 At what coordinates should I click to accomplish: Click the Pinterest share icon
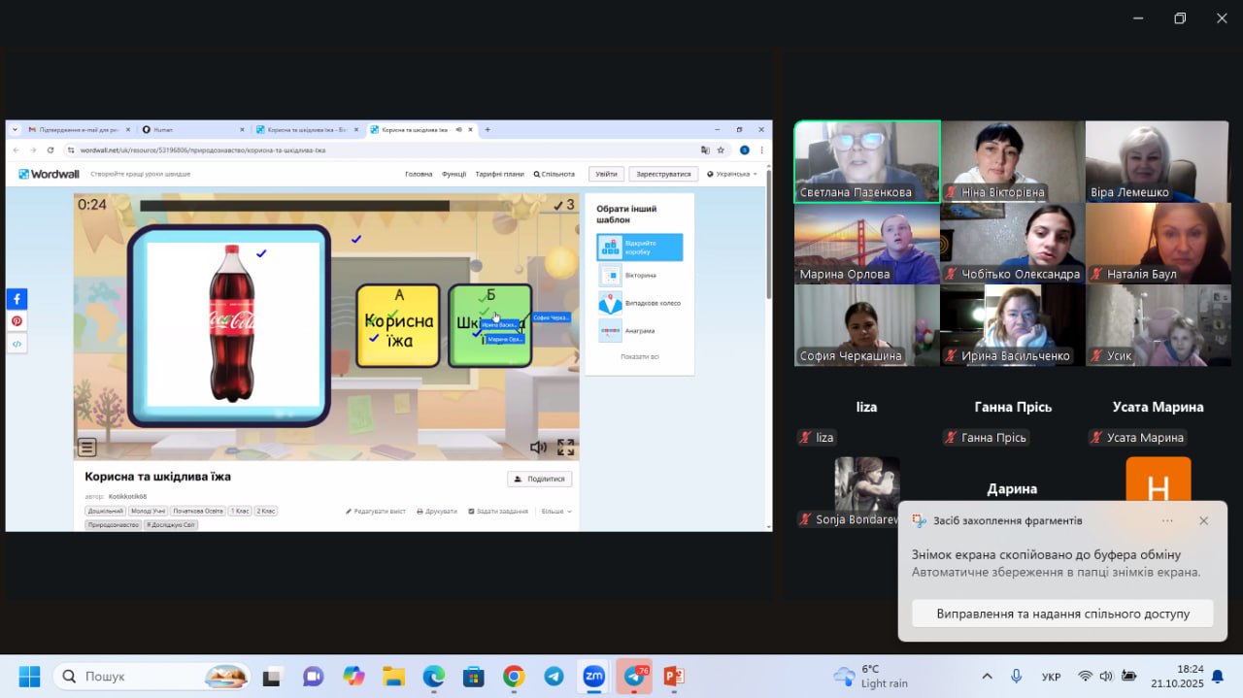pos(17,321)
